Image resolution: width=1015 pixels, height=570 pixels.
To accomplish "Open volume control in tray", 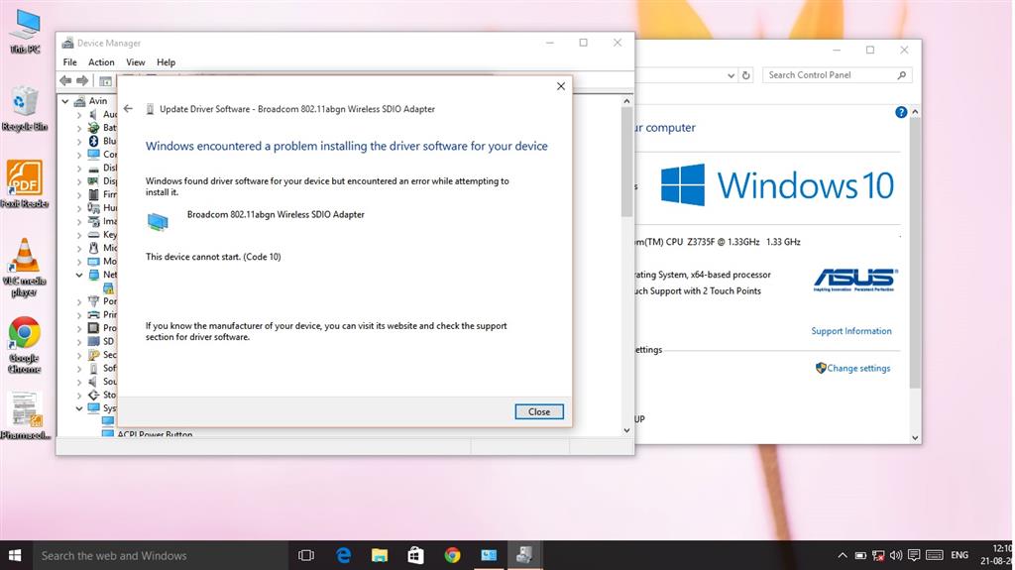I will pos(895,555).
